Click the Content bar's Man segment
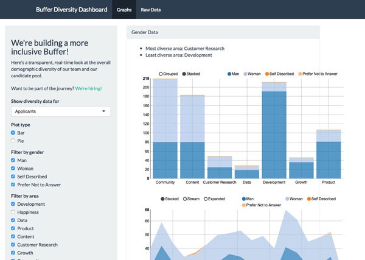This screenshot has height=260, width=365. (192, 160)
